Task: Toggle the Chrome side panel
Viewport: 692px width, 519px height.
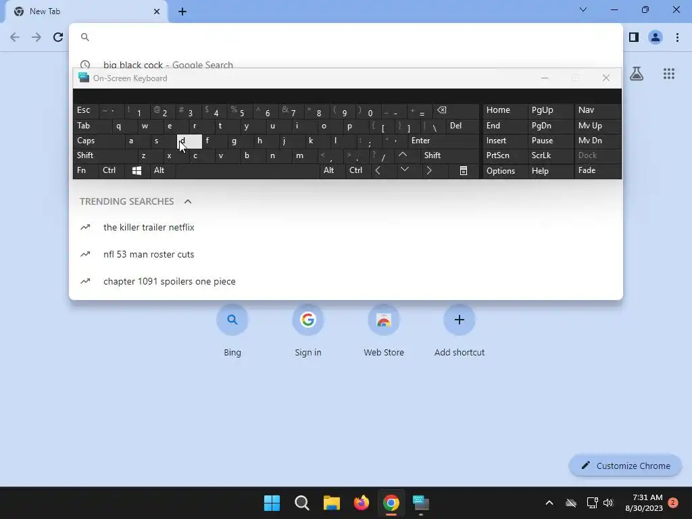Action: coord(634,37)
